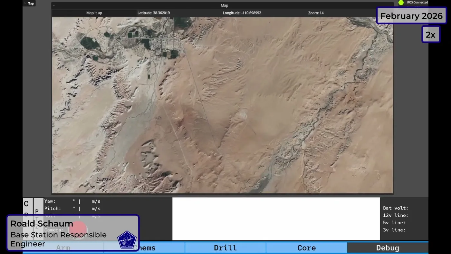This screenshot has width=451, height=254.
Task: Click the "ROS Connected" status text
Action: click(417, 3)
